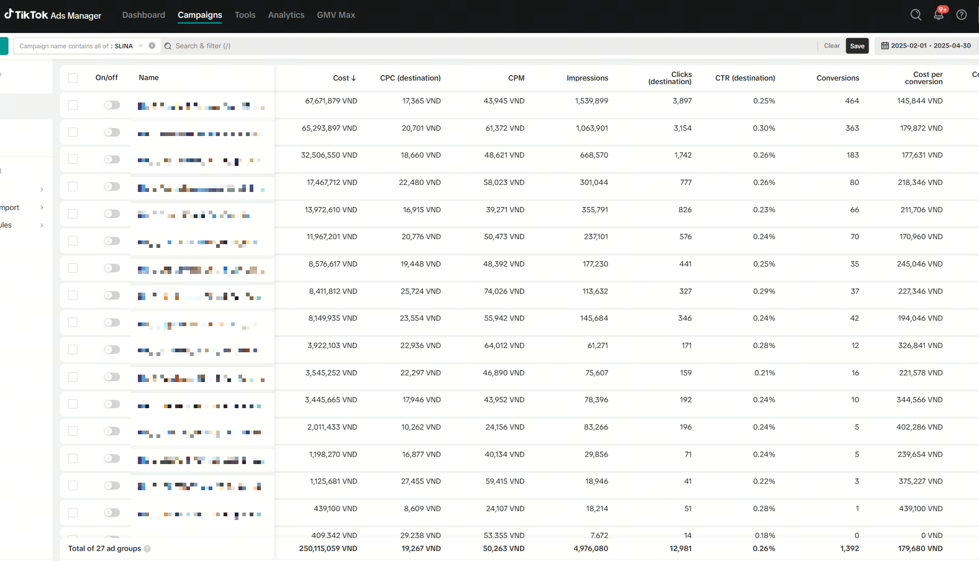Click the search magnifier icon in top bar

tap(916, 15)
